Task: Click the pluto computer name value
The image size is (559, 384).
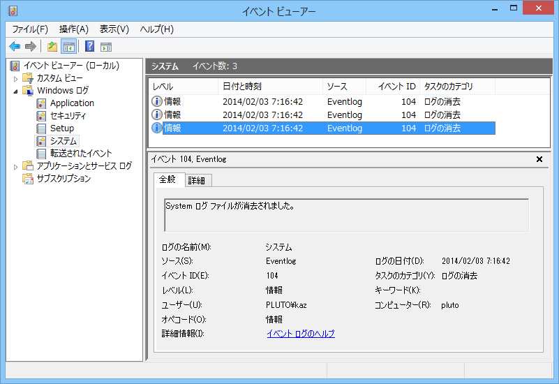Action: click(450, 305)
